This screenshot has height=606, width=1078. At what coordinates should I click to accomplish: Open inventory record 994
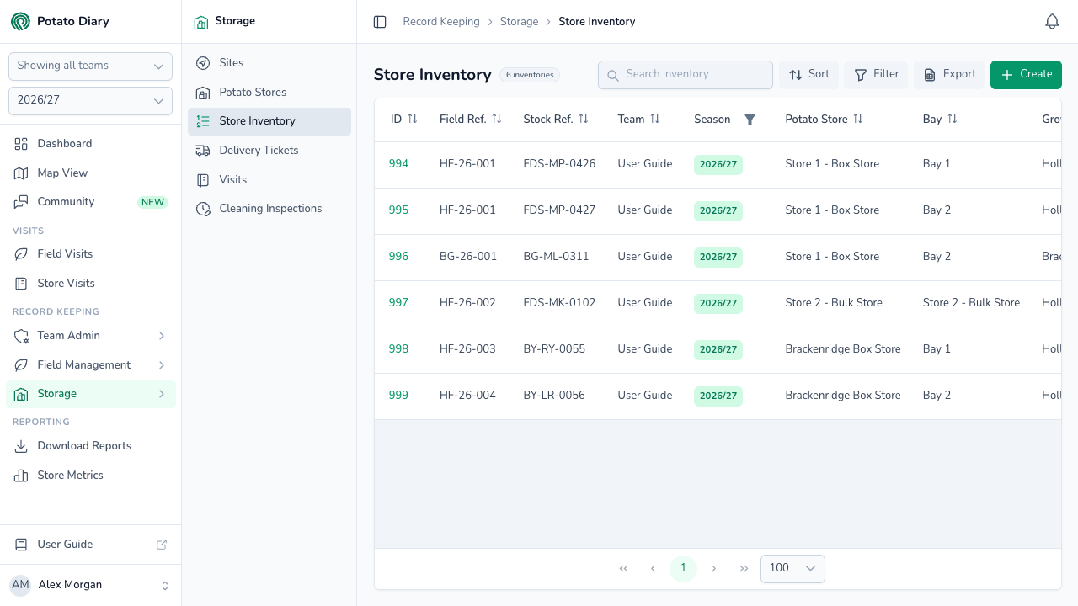(x=398, y=164)
